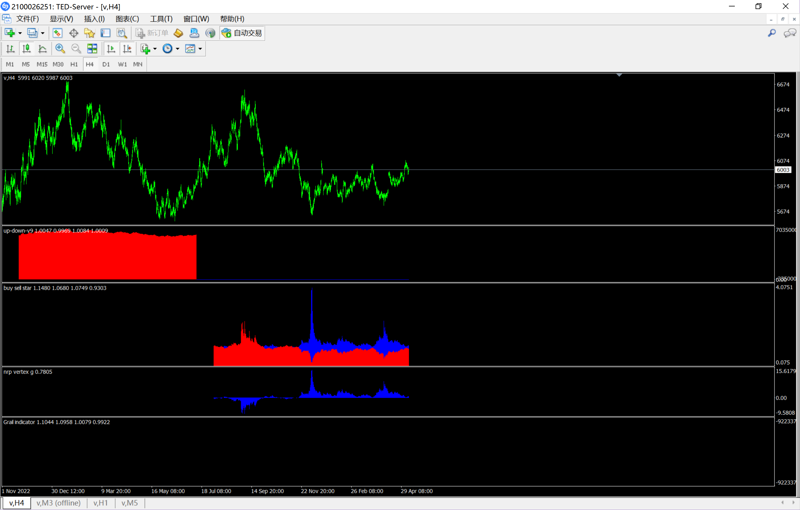
Task: Expand the chart templates dropdown arrow
Action: point(200,49)
